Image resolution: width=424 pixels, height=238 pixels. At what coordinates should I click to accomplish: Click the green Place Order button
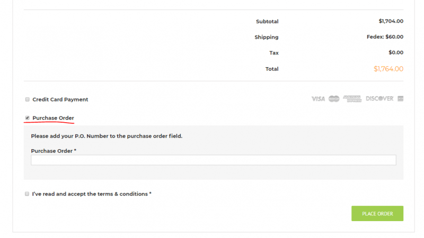[377, 214]
